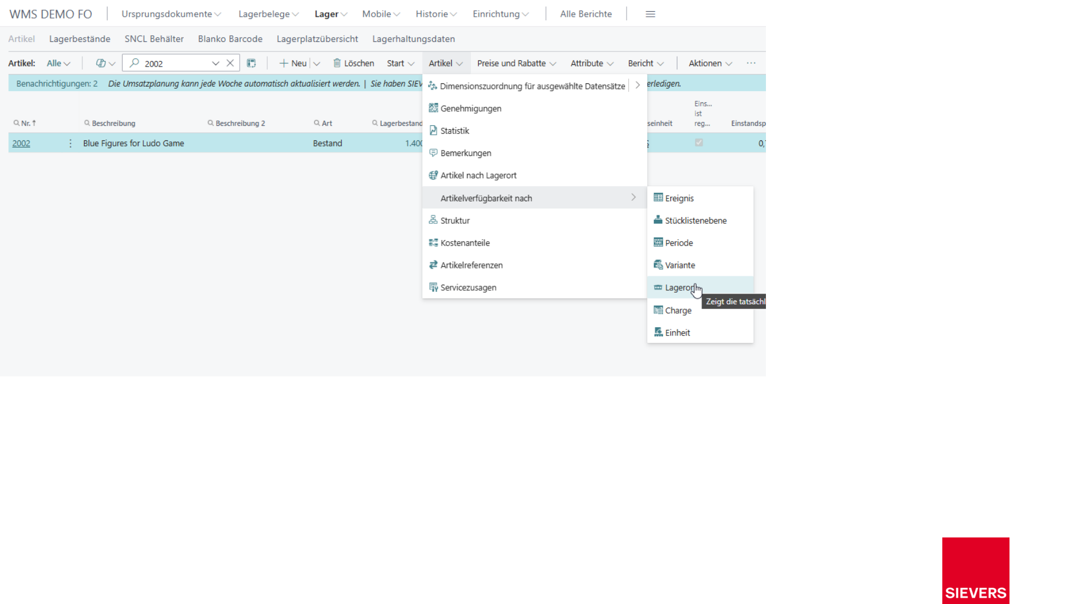Screen dimensions: 1075x604
Task: Go to Lagerhaltungsdaten page
Action: 413,39
